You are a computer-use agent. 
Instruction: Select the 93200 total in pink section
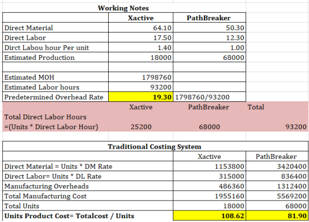tap(296, 127)
